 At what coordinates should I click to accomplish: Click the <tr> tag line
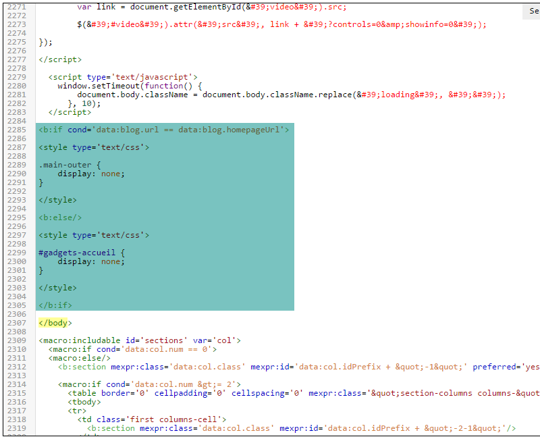(x=77, y=411)
